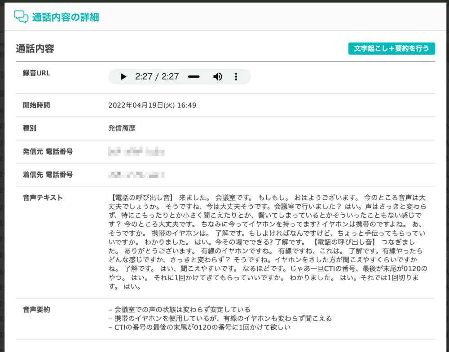
Task: Click the 音声テキスト field label
Action: [x=43, y=198]
